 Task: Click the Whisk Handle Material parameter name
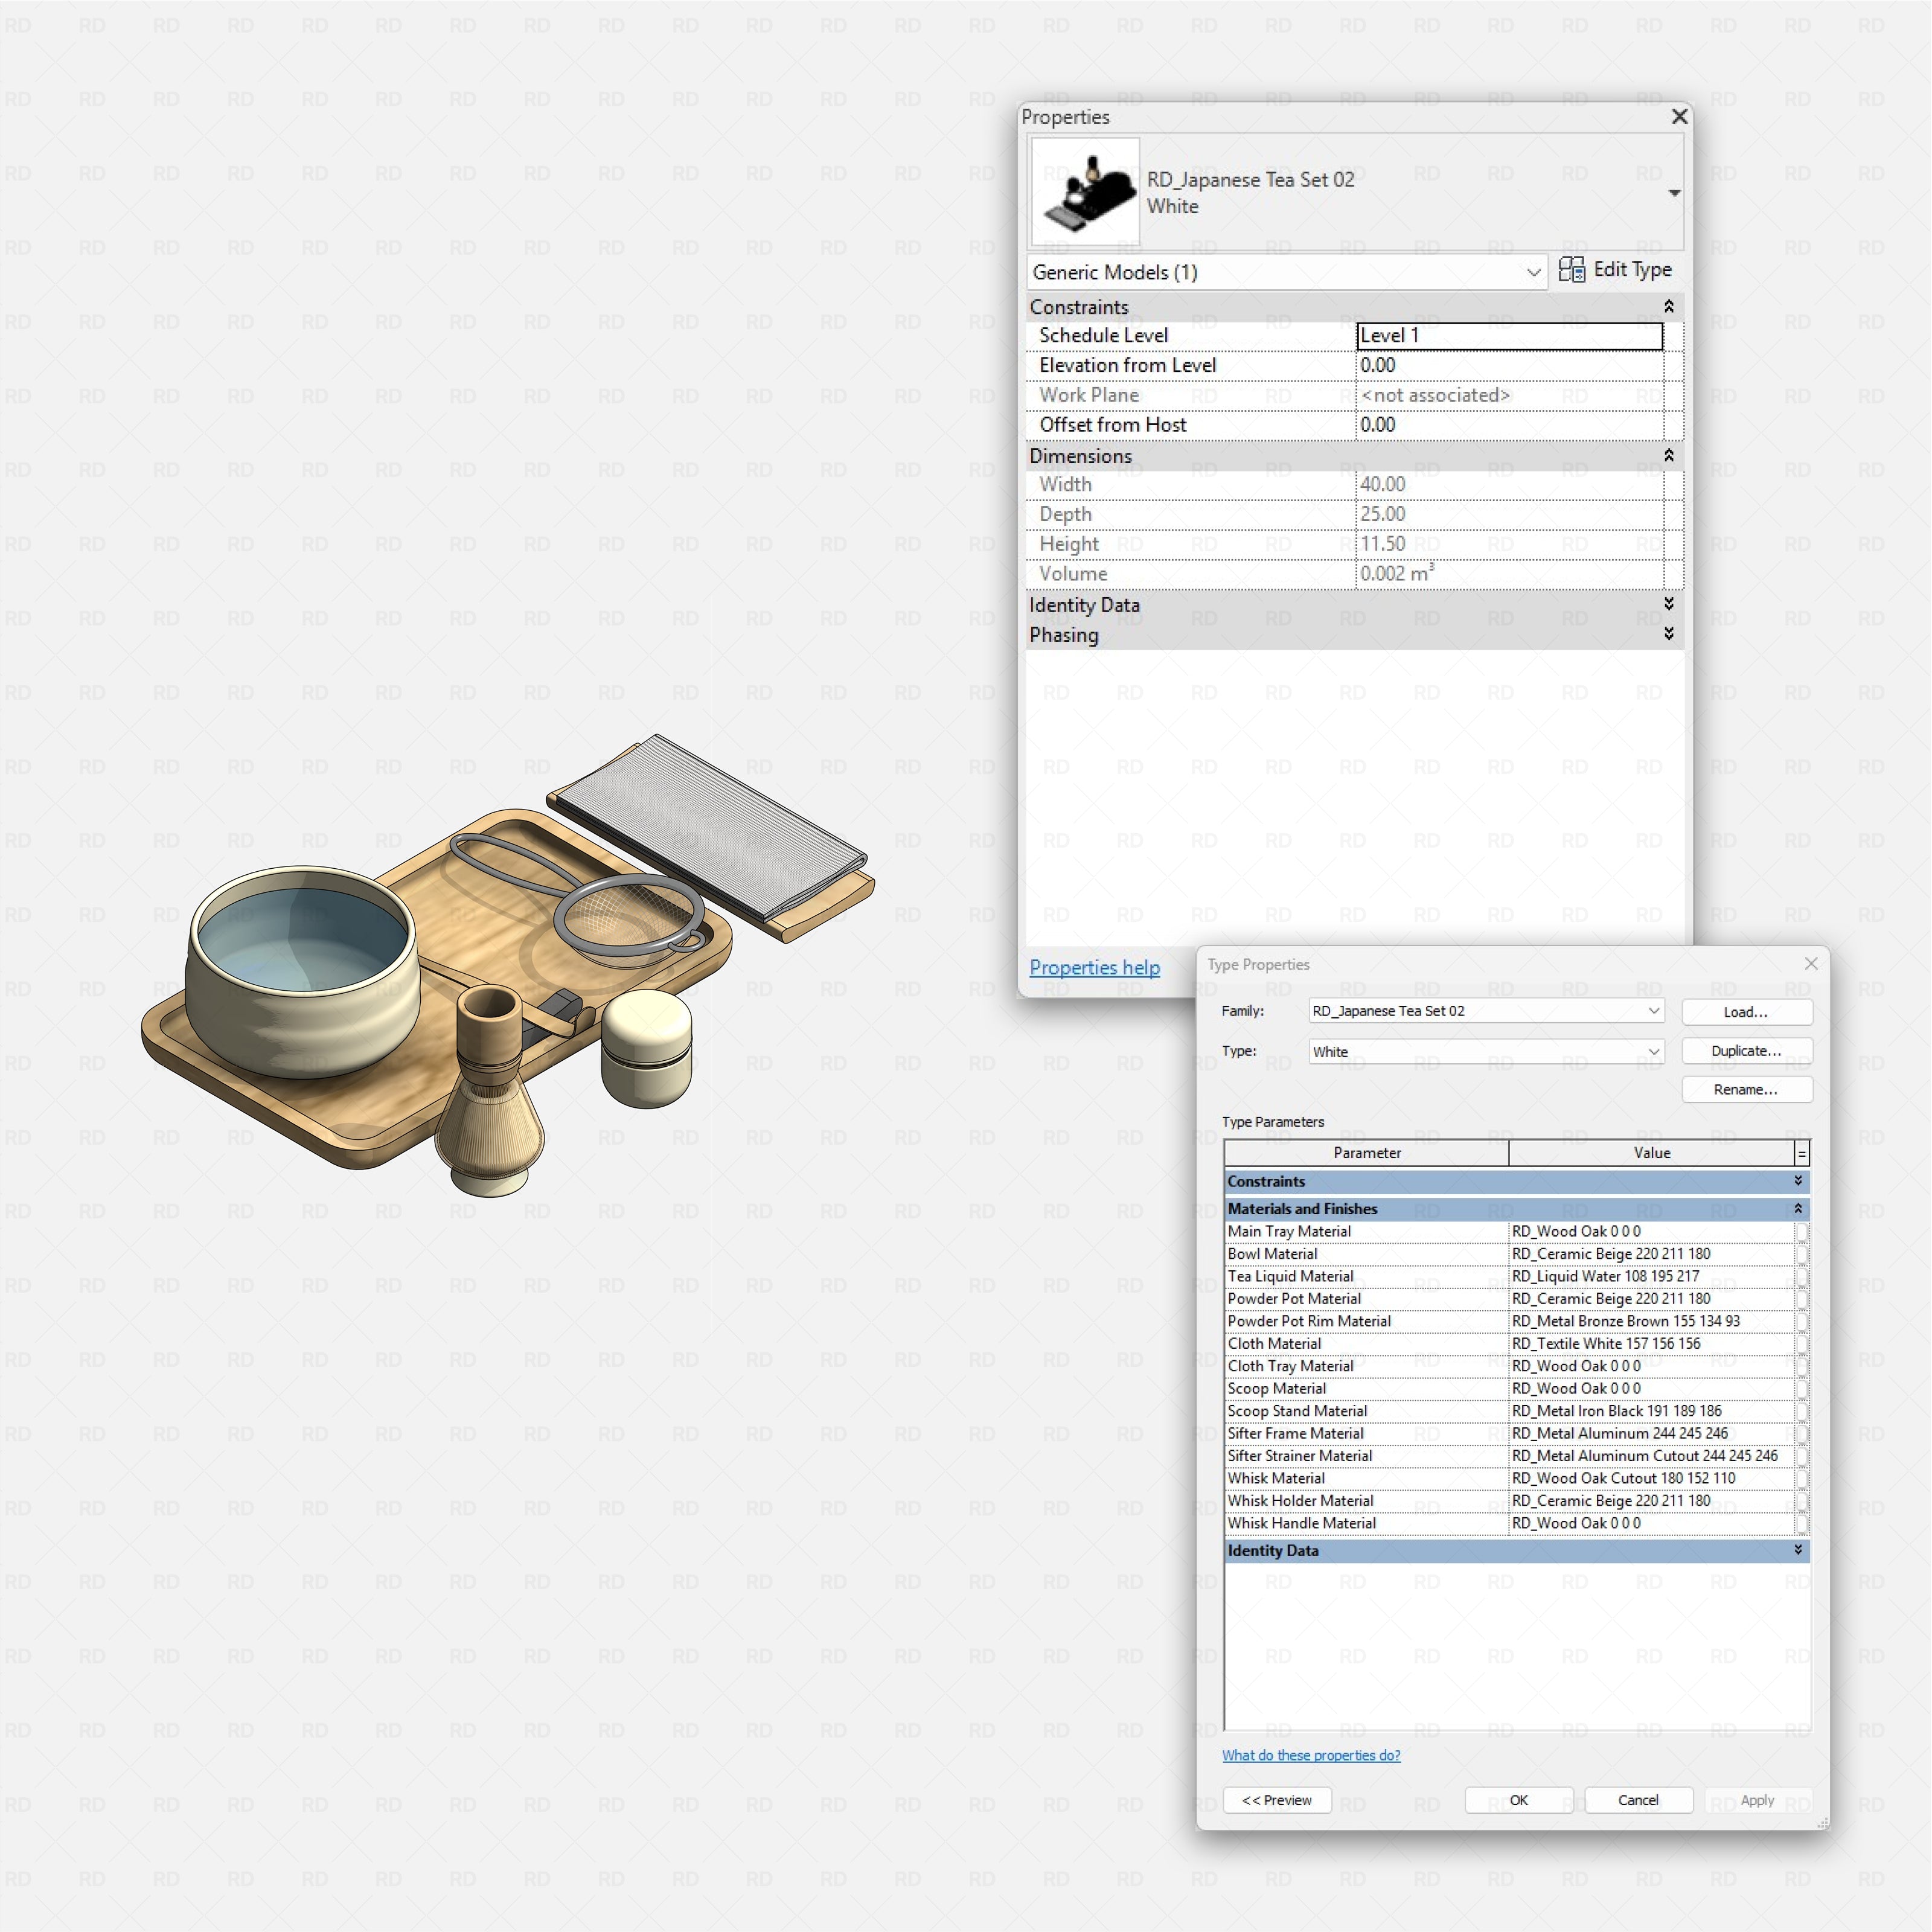pos(1302,1524)
